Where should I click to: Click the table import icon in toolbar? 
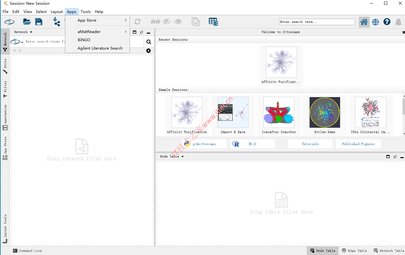[213, 22]
